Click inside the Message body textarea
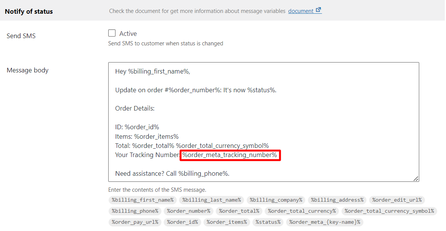The width and height of the screenshot is (446, 231). pyautogui.click(x=264, y=122)
